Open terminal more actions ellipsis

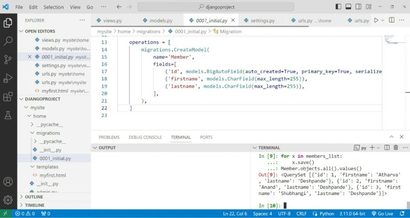pos(405,148)
